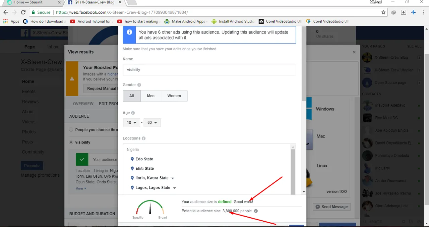Click the dialog vertical scrollbar
The image size is (429, 227).
tap(304, 64)
